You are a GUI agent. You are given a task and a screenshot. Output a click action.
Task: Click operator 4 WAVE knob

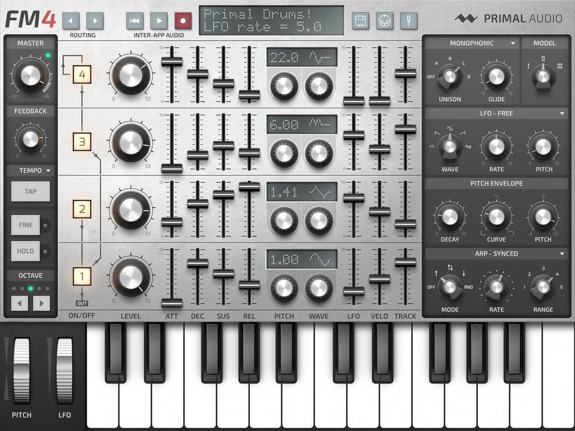[x=319, y=86]
